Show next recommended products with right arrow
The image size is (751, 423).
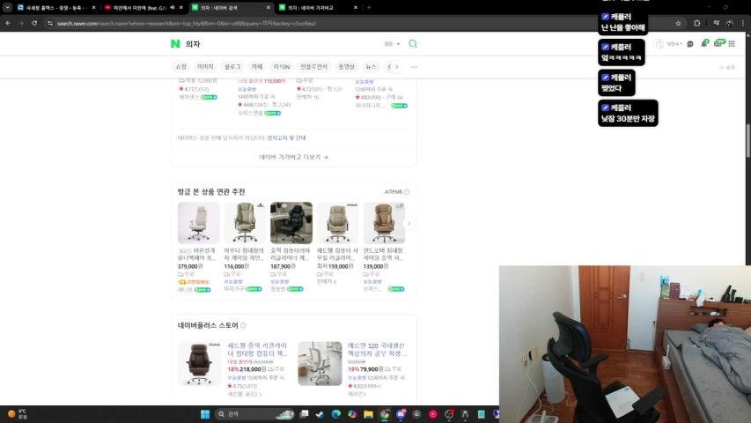[x=409, y=224]
